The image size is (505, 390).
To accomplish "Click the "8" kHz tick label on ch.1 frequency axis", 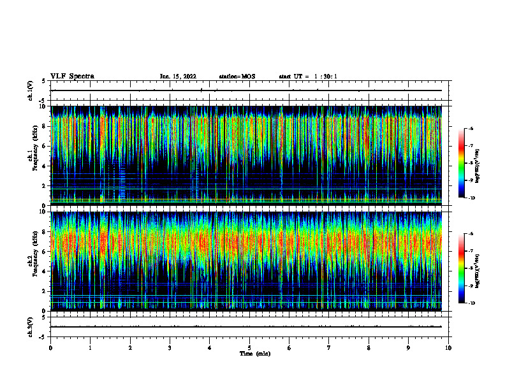I will (x=45, y=126).
